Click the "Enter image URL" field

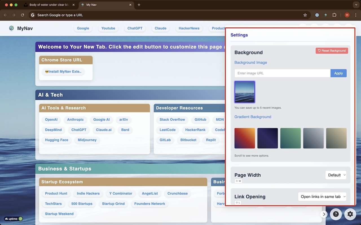[x=282, y=73]
